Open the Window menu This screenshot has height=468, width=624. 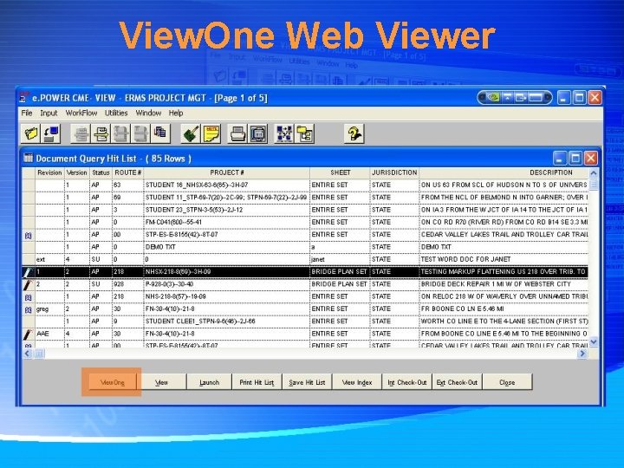coord(148,113)
